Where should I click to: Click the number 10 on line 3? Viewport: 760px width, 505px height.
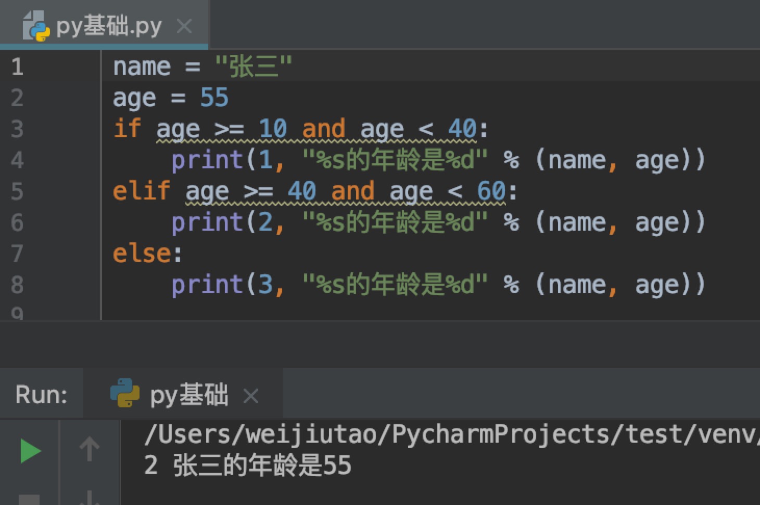tap(273, 128)
